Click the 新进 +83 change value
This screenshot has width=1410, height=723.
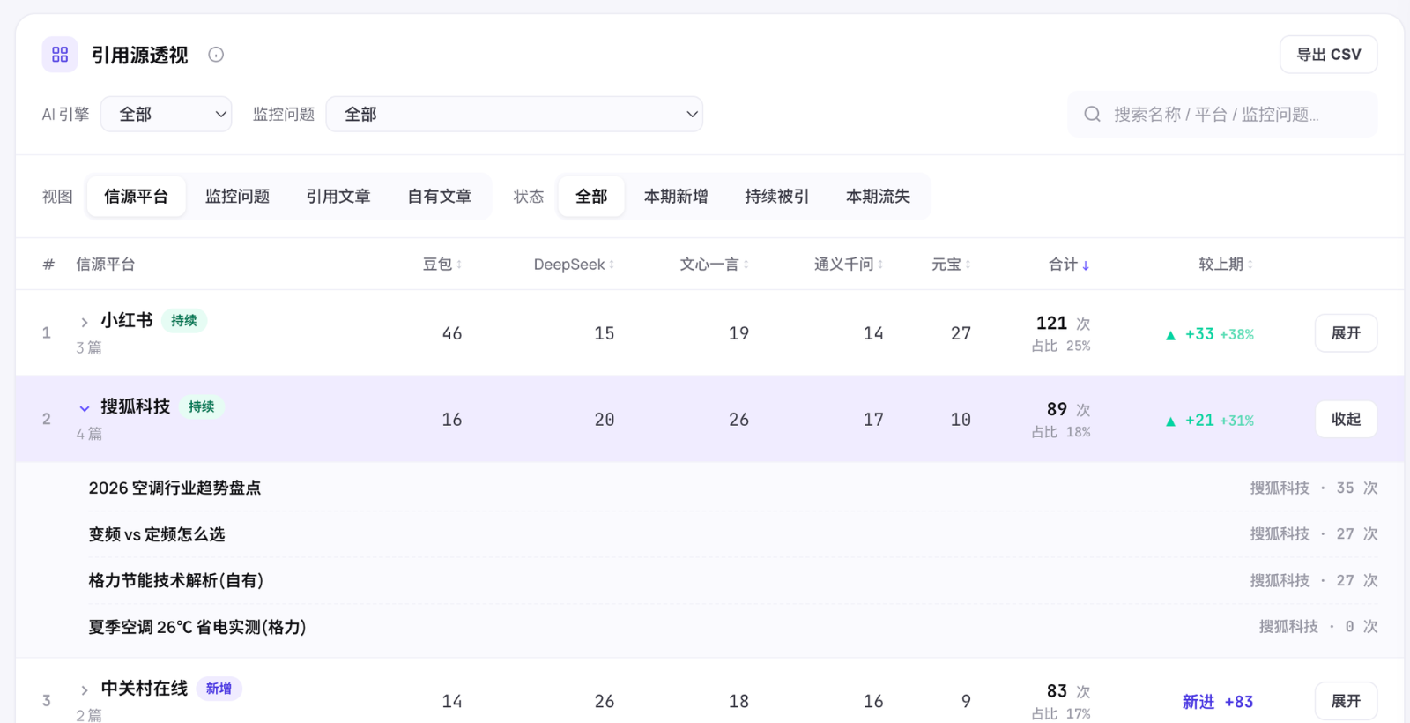(1218, 702)
